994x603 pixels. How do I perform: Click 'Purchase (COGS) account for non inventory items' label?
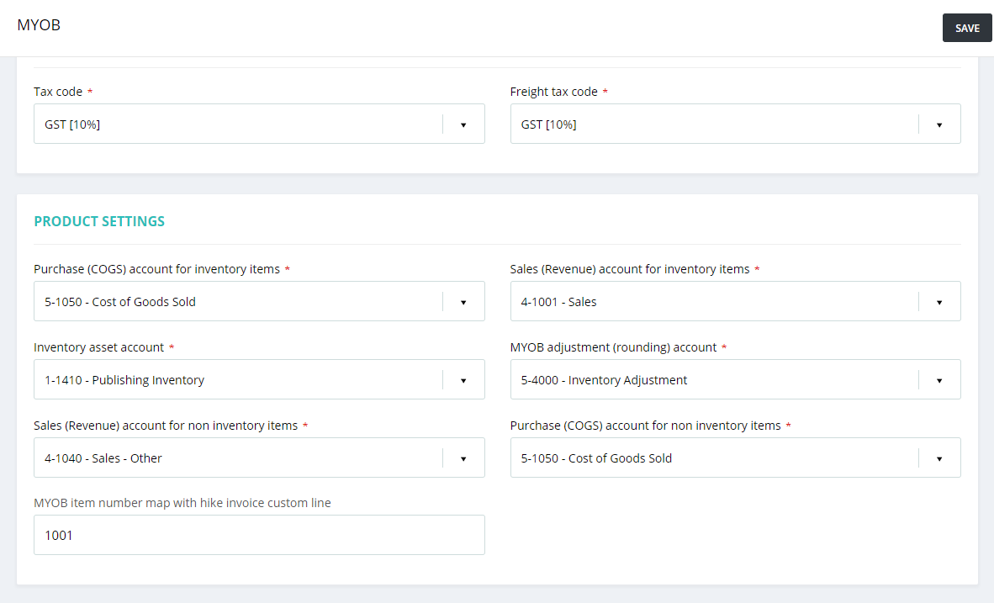click(645, 426)
